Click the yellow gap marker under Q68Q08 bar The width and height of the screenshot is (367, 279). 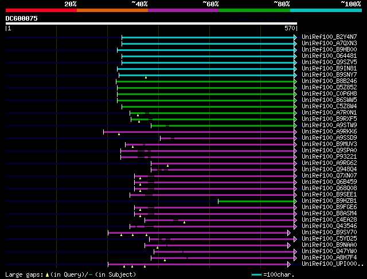140,191
